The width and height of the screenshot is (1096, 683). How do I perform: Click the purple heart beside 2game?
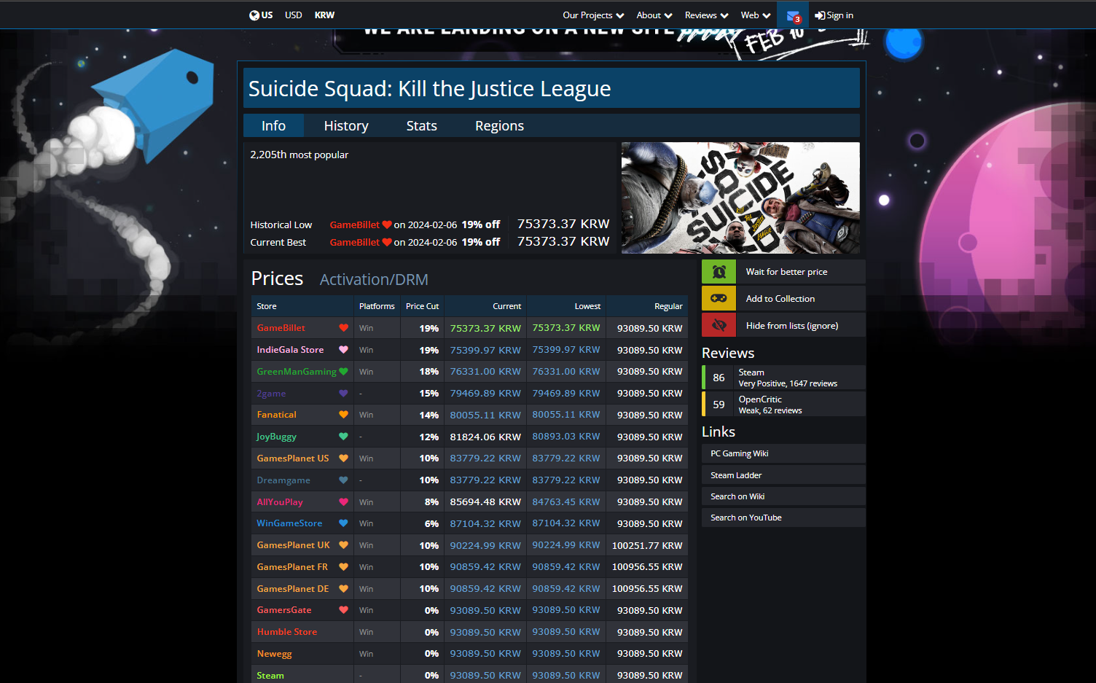click(344, 394)
